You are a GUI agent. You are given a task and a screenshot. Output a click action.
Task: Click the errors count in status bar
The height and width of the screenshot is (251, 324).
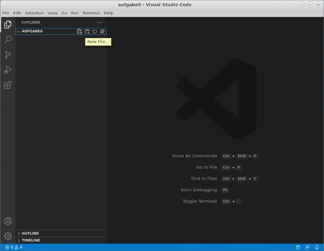click(x=9, y=247)
